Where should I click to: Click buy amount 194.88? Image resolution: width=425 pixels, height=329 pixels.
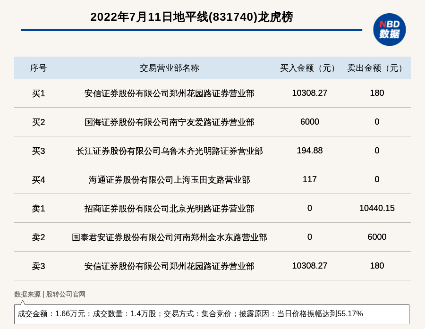309,151
